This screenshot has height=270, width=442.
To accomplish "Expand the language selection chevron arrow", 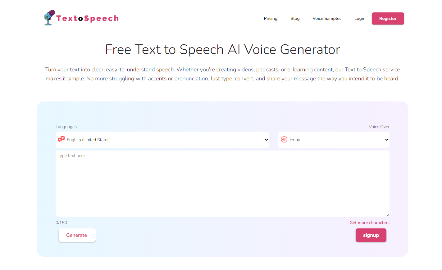I will [x=266, y=140].
